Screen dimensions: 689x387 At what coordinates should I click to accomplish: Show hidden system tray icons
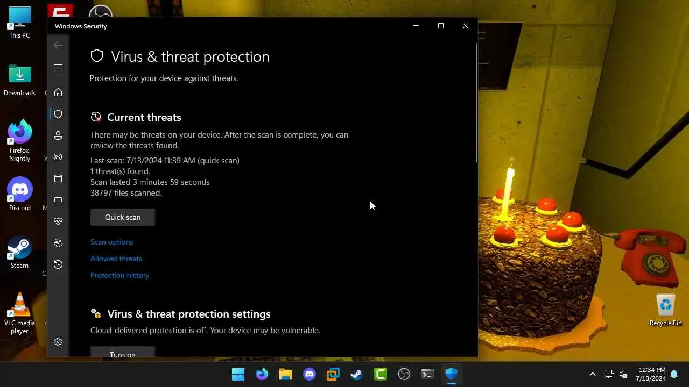[x=593, y=374]
